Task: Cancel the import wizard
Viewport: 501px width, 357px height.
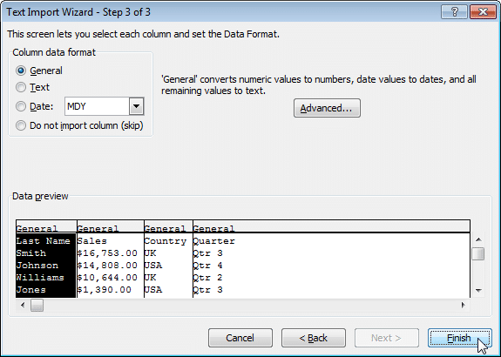Action: pos(240,338)
